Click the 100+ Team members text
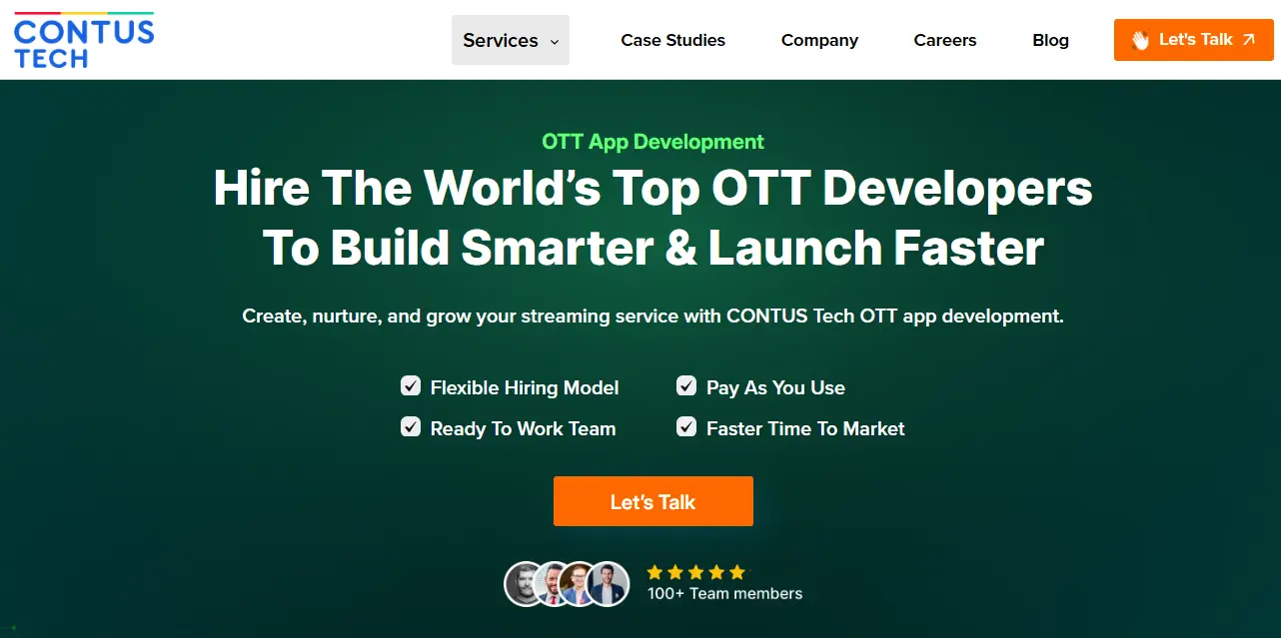The height and width of the screenshot is (638, 1281). 722,592
